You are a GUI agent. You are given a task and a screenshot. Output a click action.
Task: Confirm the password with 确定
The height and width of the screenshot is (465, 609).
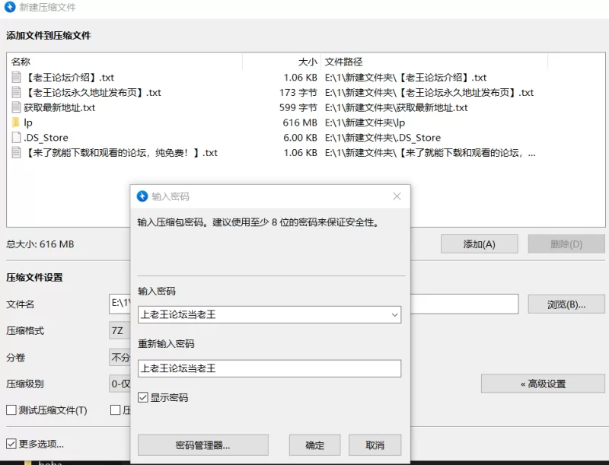(314, 444)
